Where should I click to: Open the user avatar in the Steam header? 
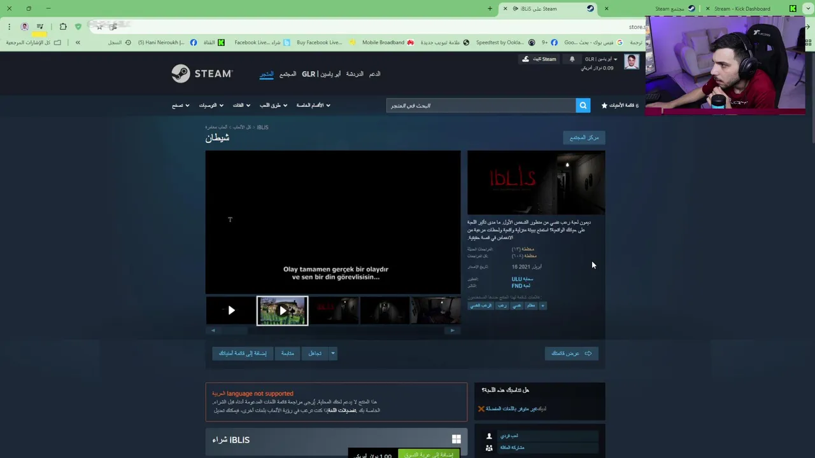pos(632,62)
